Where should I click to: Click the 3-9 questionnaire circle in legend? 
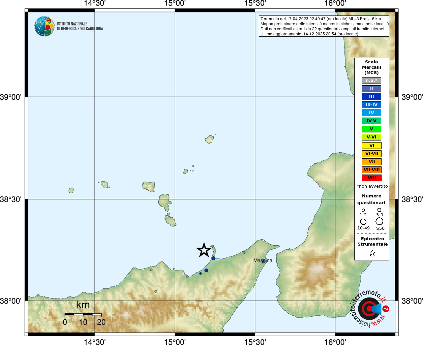[x=379, y=210]
